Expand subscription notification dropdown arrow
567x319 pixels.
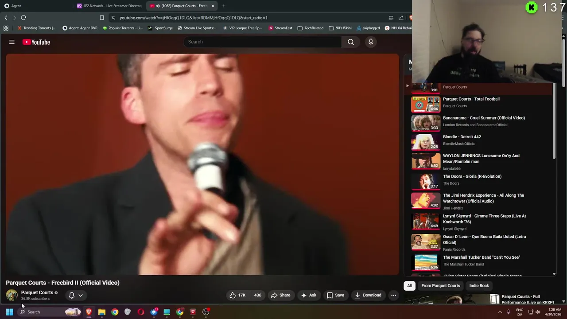[x=81, y=295]
